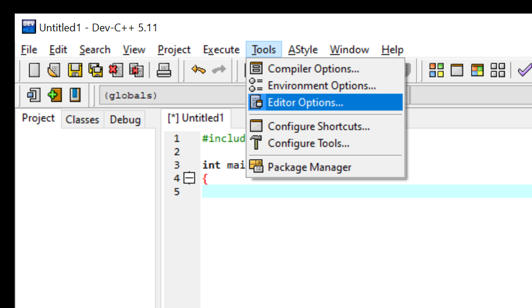Select the [*] Untitled1 editor tab
The image size is (532, 308).
pos(196,118)
